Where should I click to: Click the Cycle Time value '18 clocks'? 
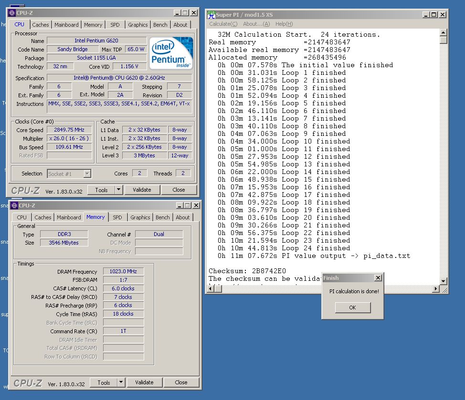click(123, 314)
